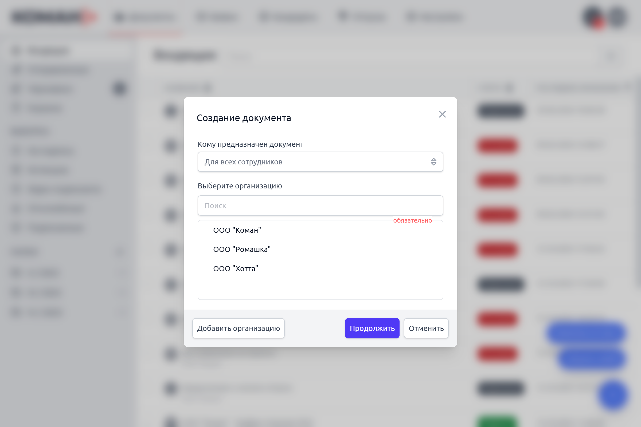Click the Выберите организацию label
Screen dimensions: 641x427
pos(240,186)
